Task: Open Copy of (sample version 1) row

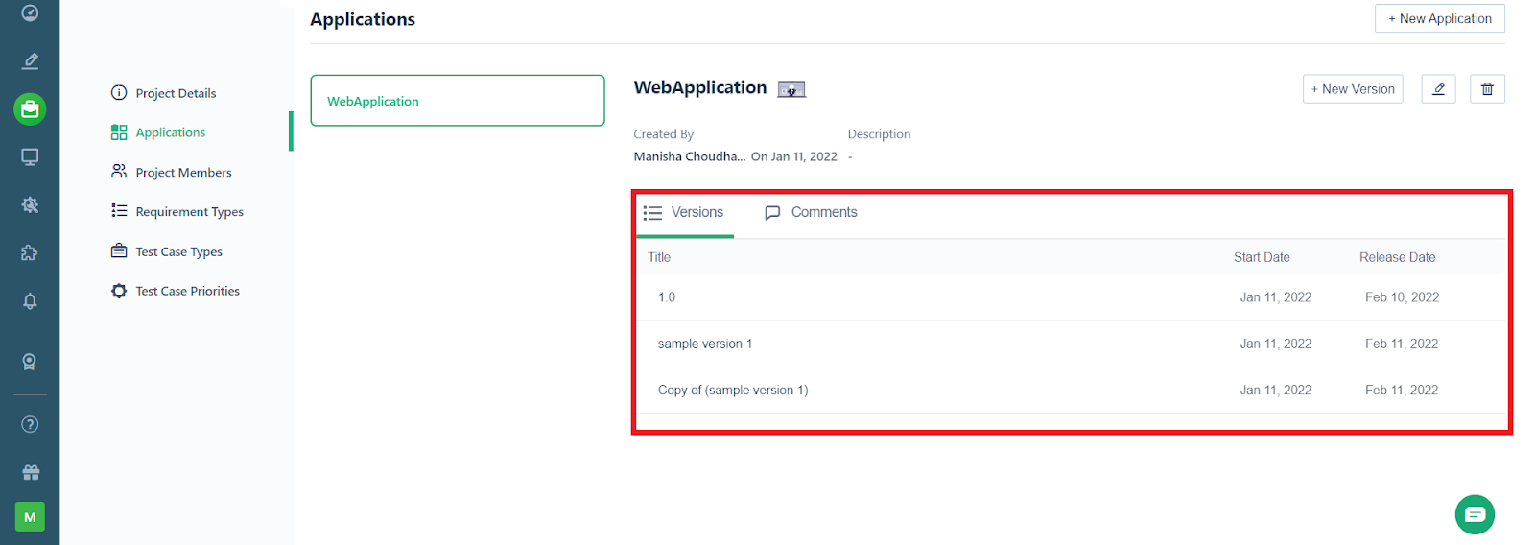Action: (1071, 391)
